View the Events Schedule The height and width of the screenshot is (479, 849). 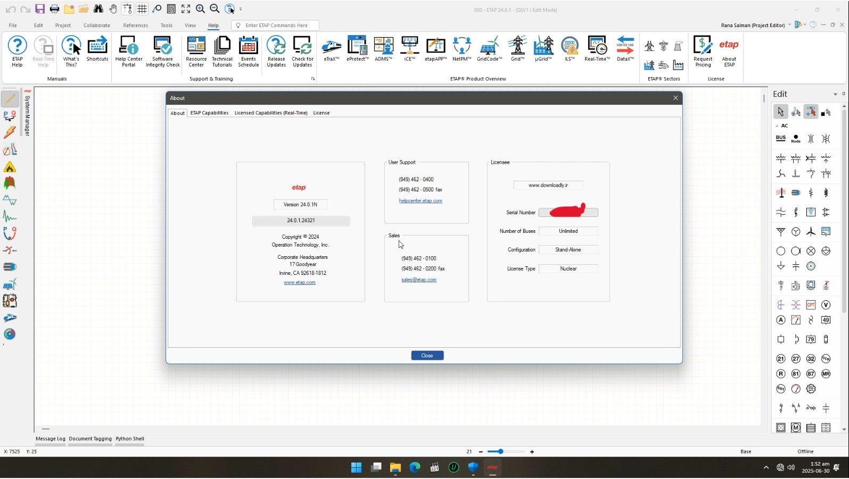point(248,52)
